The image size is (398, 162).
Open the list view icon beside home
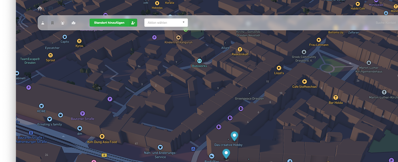click(x=51, y=8)
